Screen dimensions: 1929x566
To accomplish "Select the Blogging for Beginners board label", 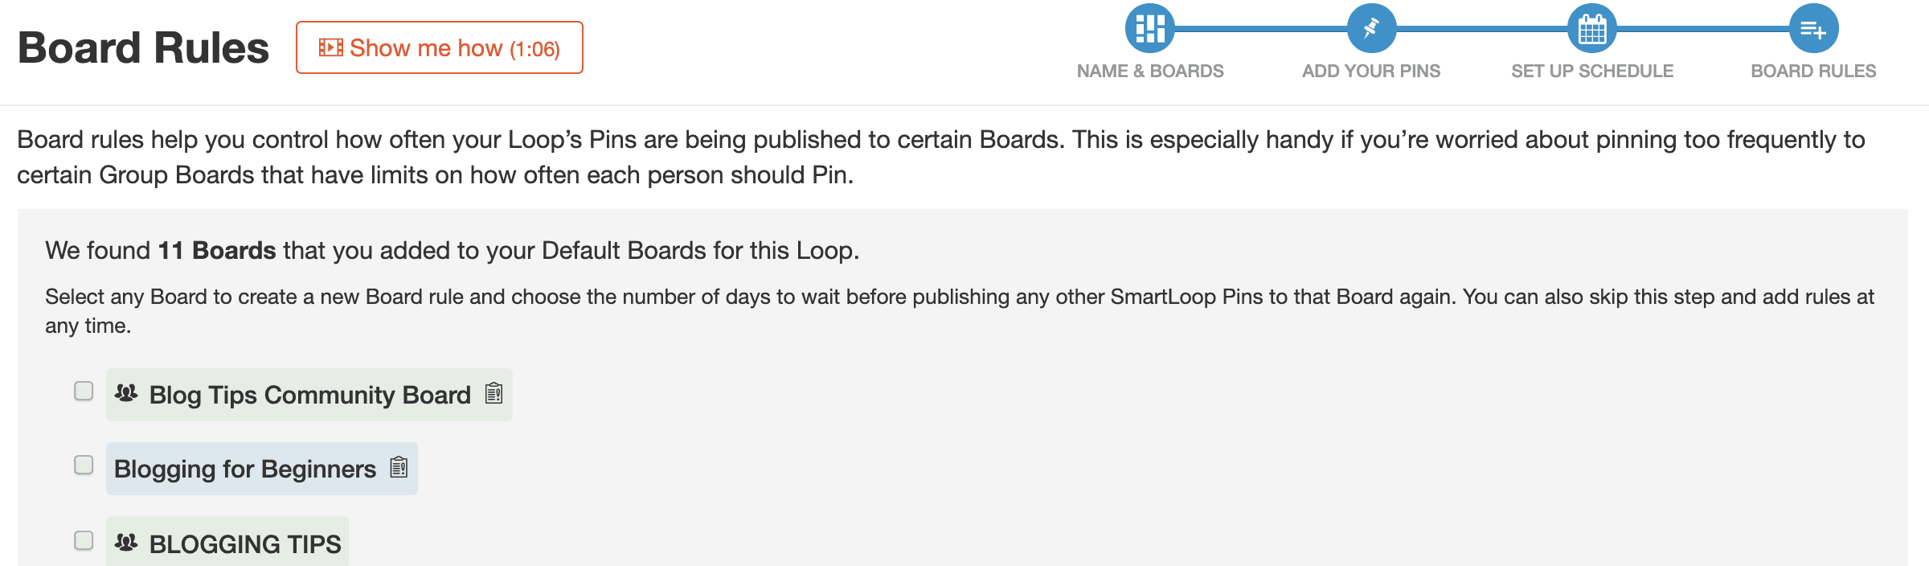I will 245,469.
